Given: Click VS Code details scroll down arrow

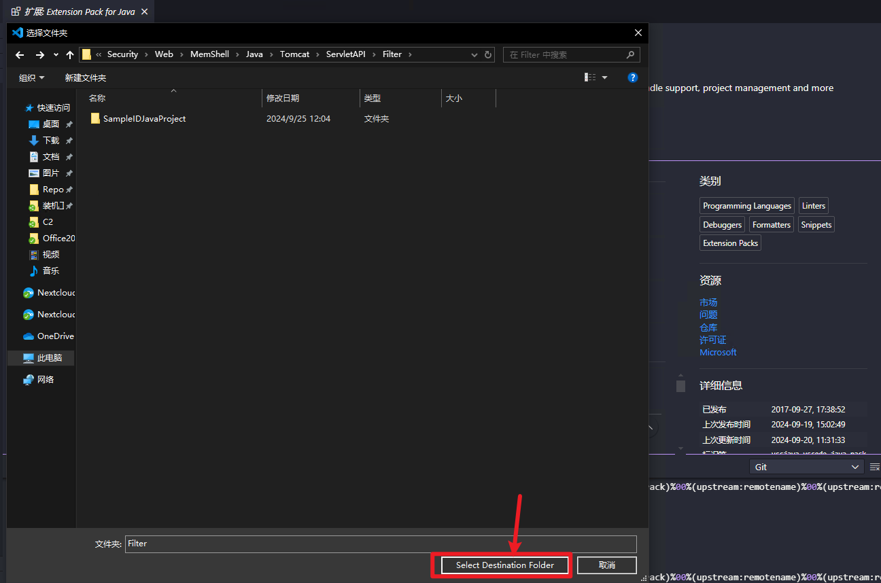Looking at the screenshot, I should click(680, 448).
